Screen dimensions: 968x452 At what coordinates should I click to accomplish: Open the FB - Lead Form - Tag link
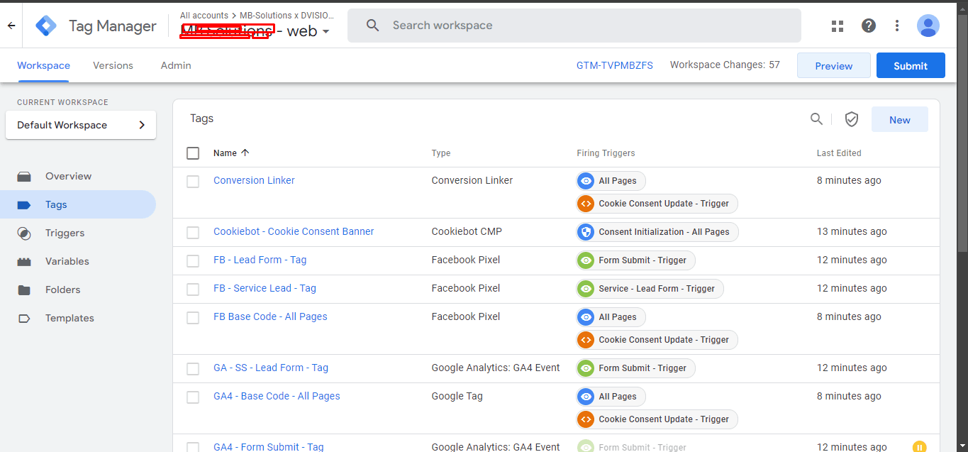260,260
